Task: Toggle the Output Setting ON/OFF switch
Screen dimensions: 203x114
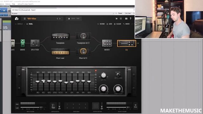Action: [102, 106]
